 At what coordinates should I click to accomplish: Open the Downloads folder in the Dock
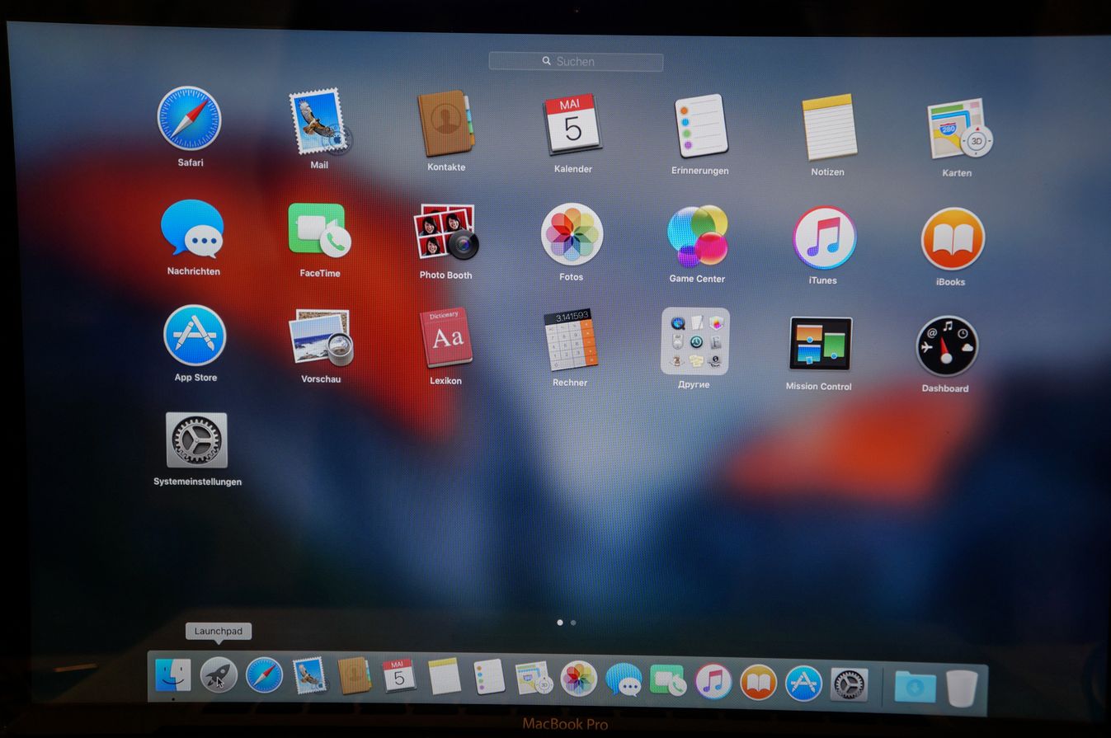click(916, 686)
